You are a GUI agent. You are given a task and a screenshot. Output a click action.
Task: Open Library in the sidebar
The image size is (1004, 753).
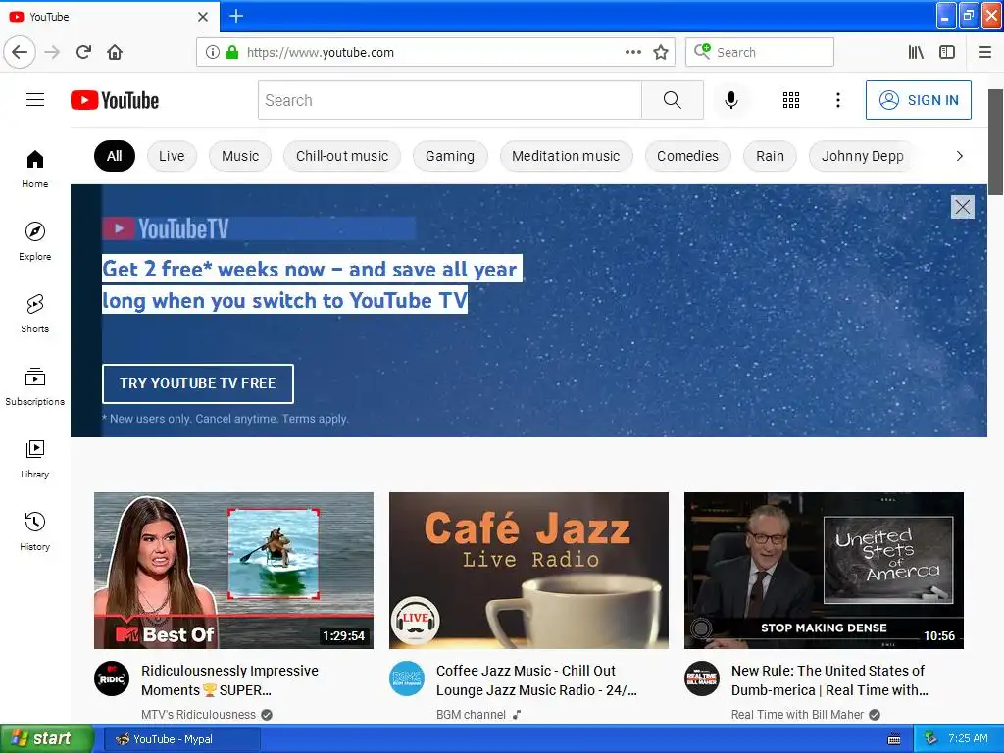point(34,459)
